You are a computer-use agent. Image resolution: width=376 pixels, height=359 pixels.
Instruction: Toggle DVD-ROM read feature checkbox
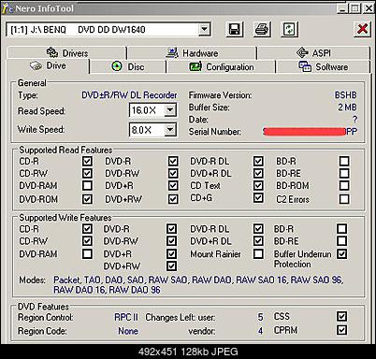click(87, 199)
